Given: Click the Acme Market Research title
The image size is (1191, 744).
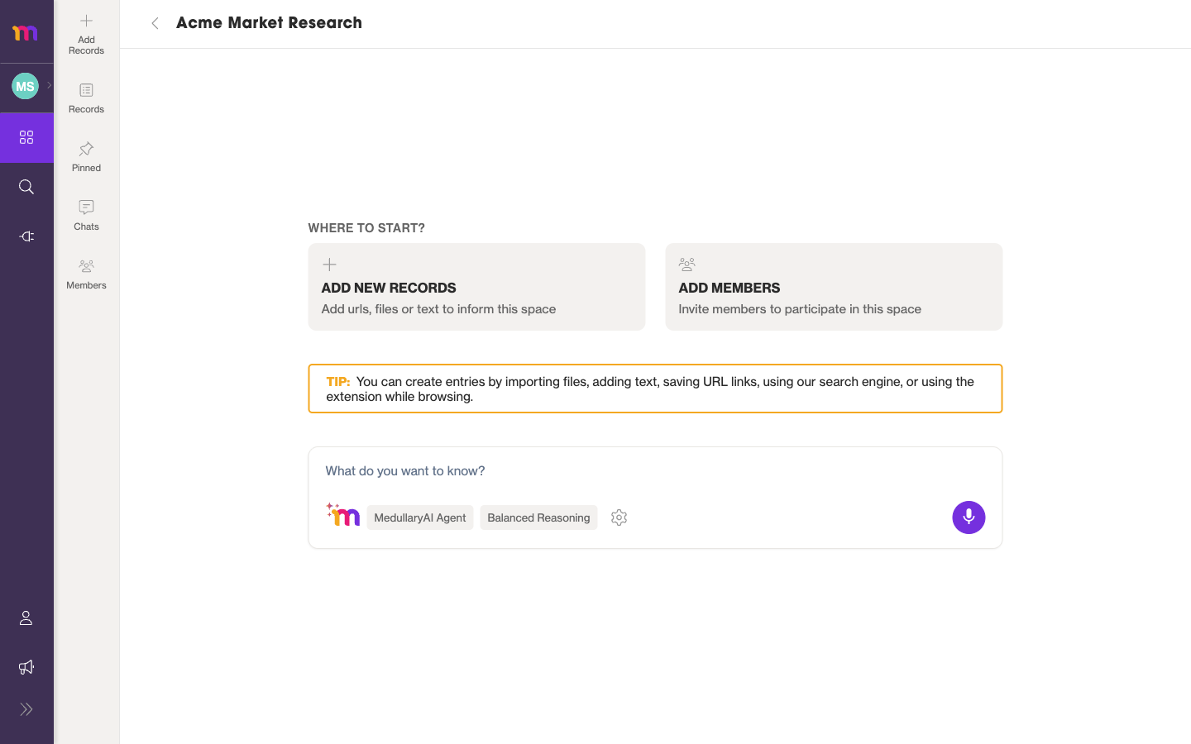Looking at the screenshot, I should [269, 23].
